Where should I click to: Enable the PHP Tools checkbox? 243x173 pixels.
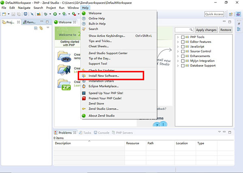tap(183, 37)
